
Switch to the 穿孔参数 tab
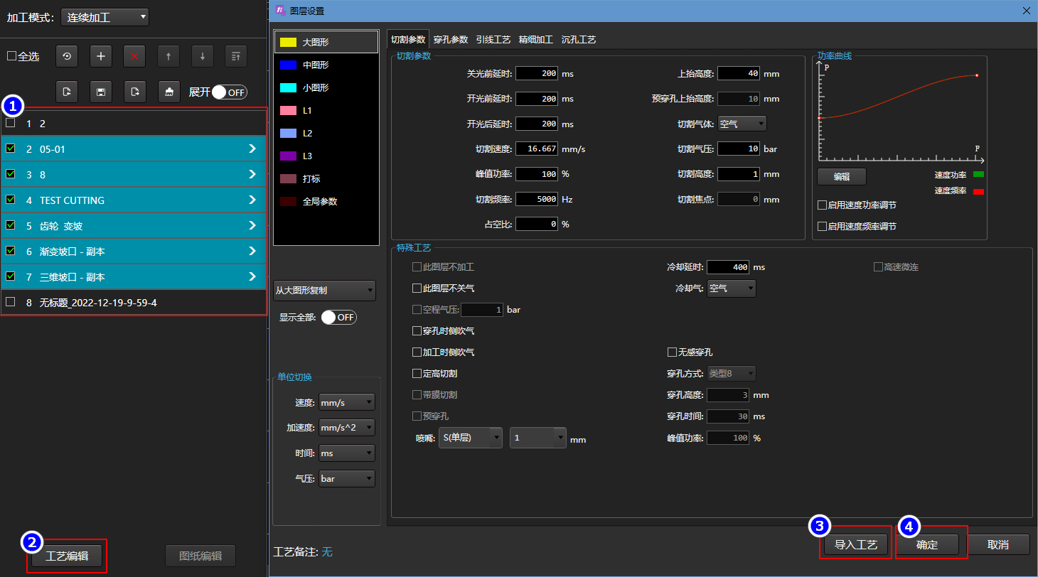coord(451,40)
